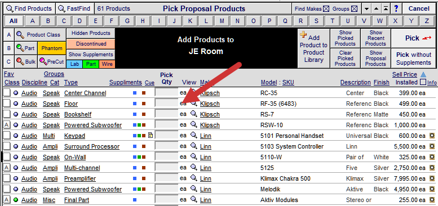Click the orange Wire color legend
This screenshot has width=438, height=206.
pyautogui.click(x=107, y=64)
